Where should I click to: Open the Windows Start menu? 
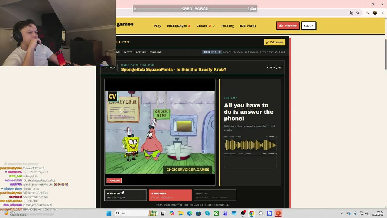(109, 213)
